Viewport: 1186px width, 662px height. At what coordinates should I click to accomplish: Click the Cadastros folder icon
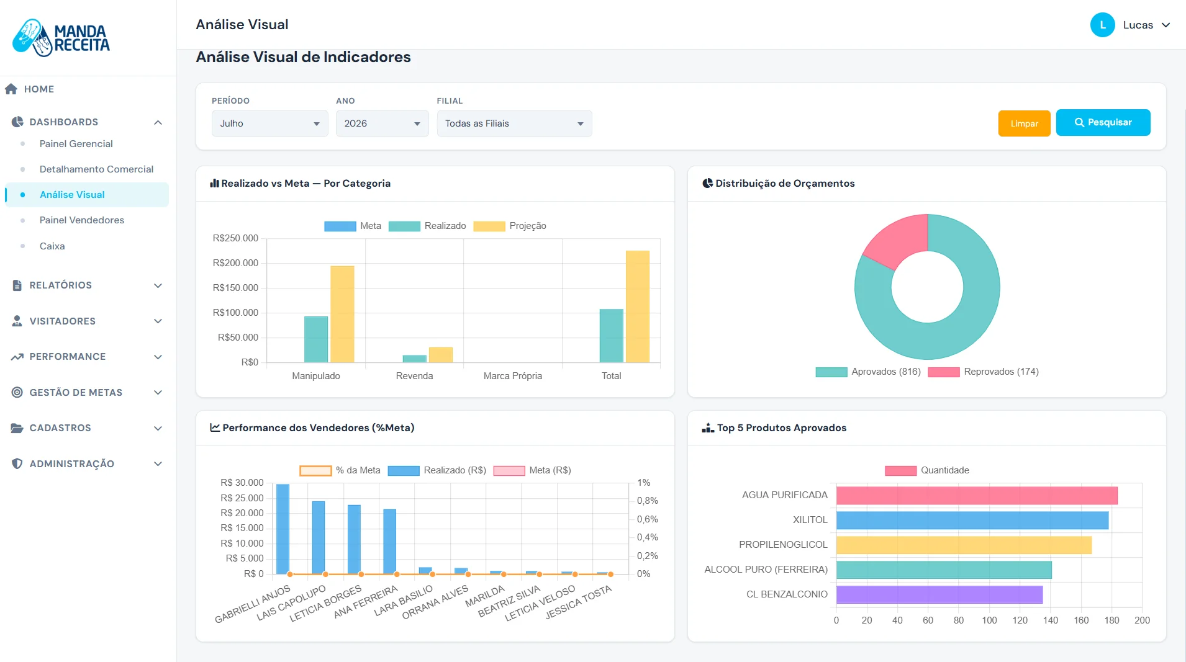tap(17, 428)
